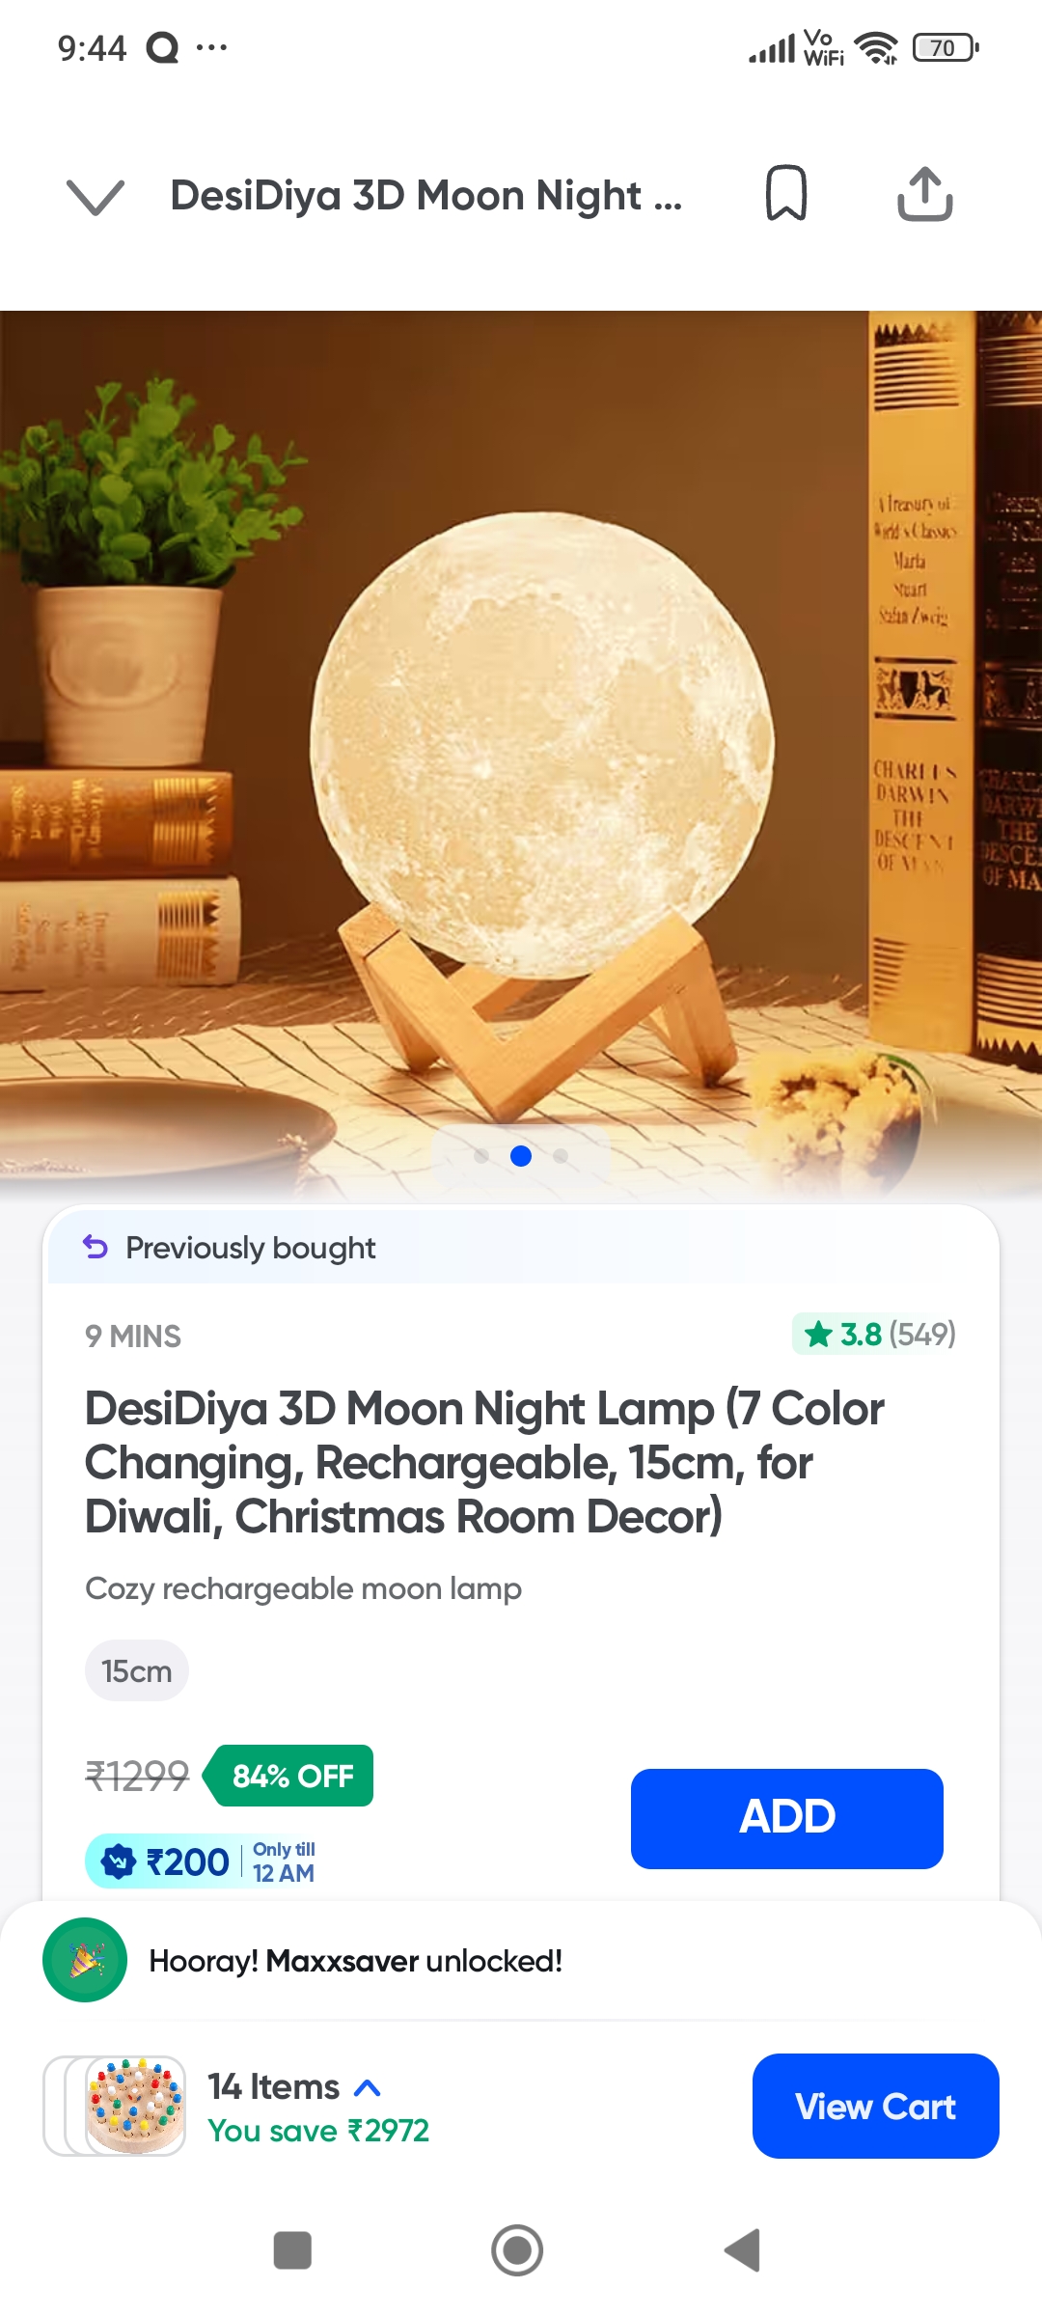Open the moon lamp product image
This screenshot has height=2316, width=1042.
pyautogui.click(x=521, y=755)
